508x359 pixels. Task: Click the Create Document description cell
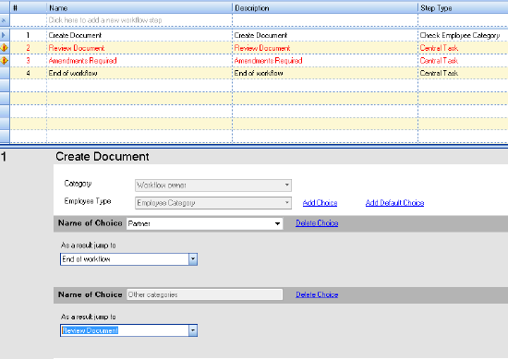pyautogui.click(x=325, y=35)
